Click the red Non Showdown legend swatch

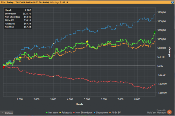pos(74,112)
